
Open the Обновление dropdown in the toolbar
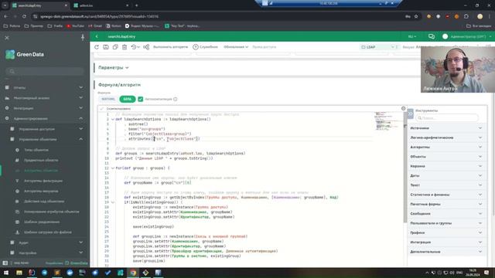(236, 47)
